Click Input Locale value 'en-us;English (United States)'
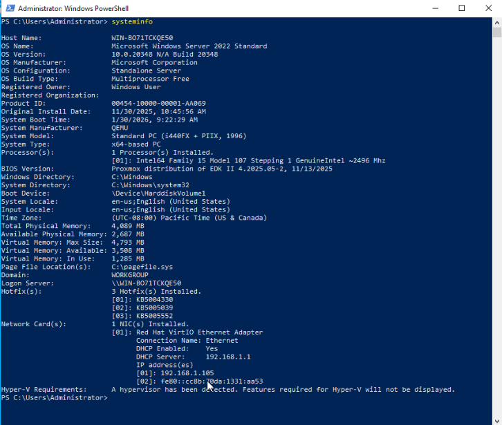 171,210
